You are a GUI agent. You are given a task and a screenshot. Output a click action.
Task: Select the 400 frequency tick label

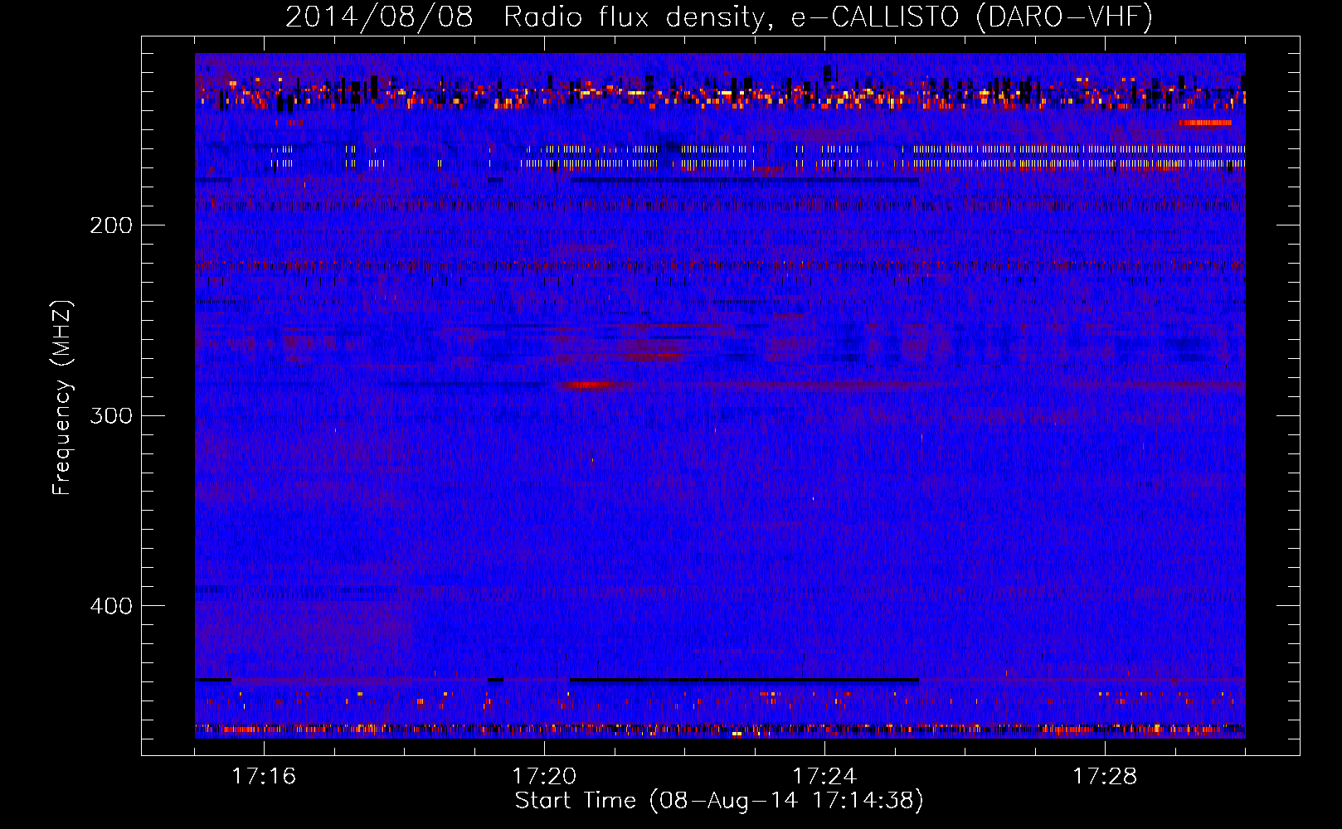(x=111, y=606)
